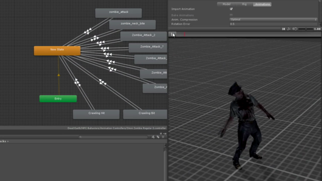Screen dimensions: 322x181
Task: Click the Entry to New State transition arrow
Action: [x=59, y=75]
